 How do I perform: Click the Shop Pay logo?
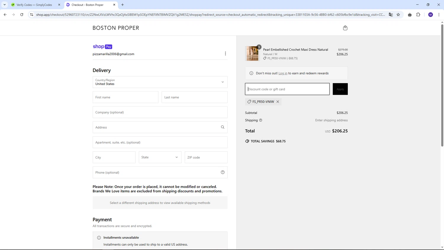(x=102, y=47)
